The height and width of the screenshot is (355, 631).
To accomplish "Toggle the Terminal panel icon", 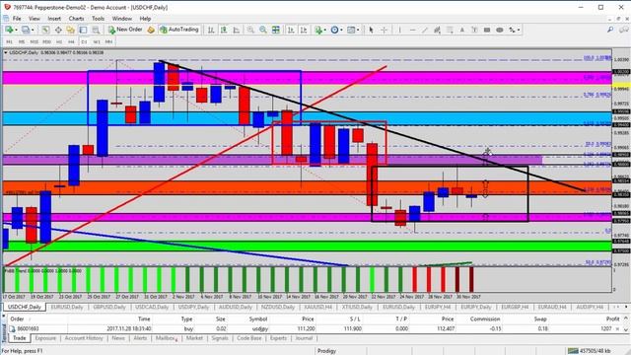I will 83,30.
